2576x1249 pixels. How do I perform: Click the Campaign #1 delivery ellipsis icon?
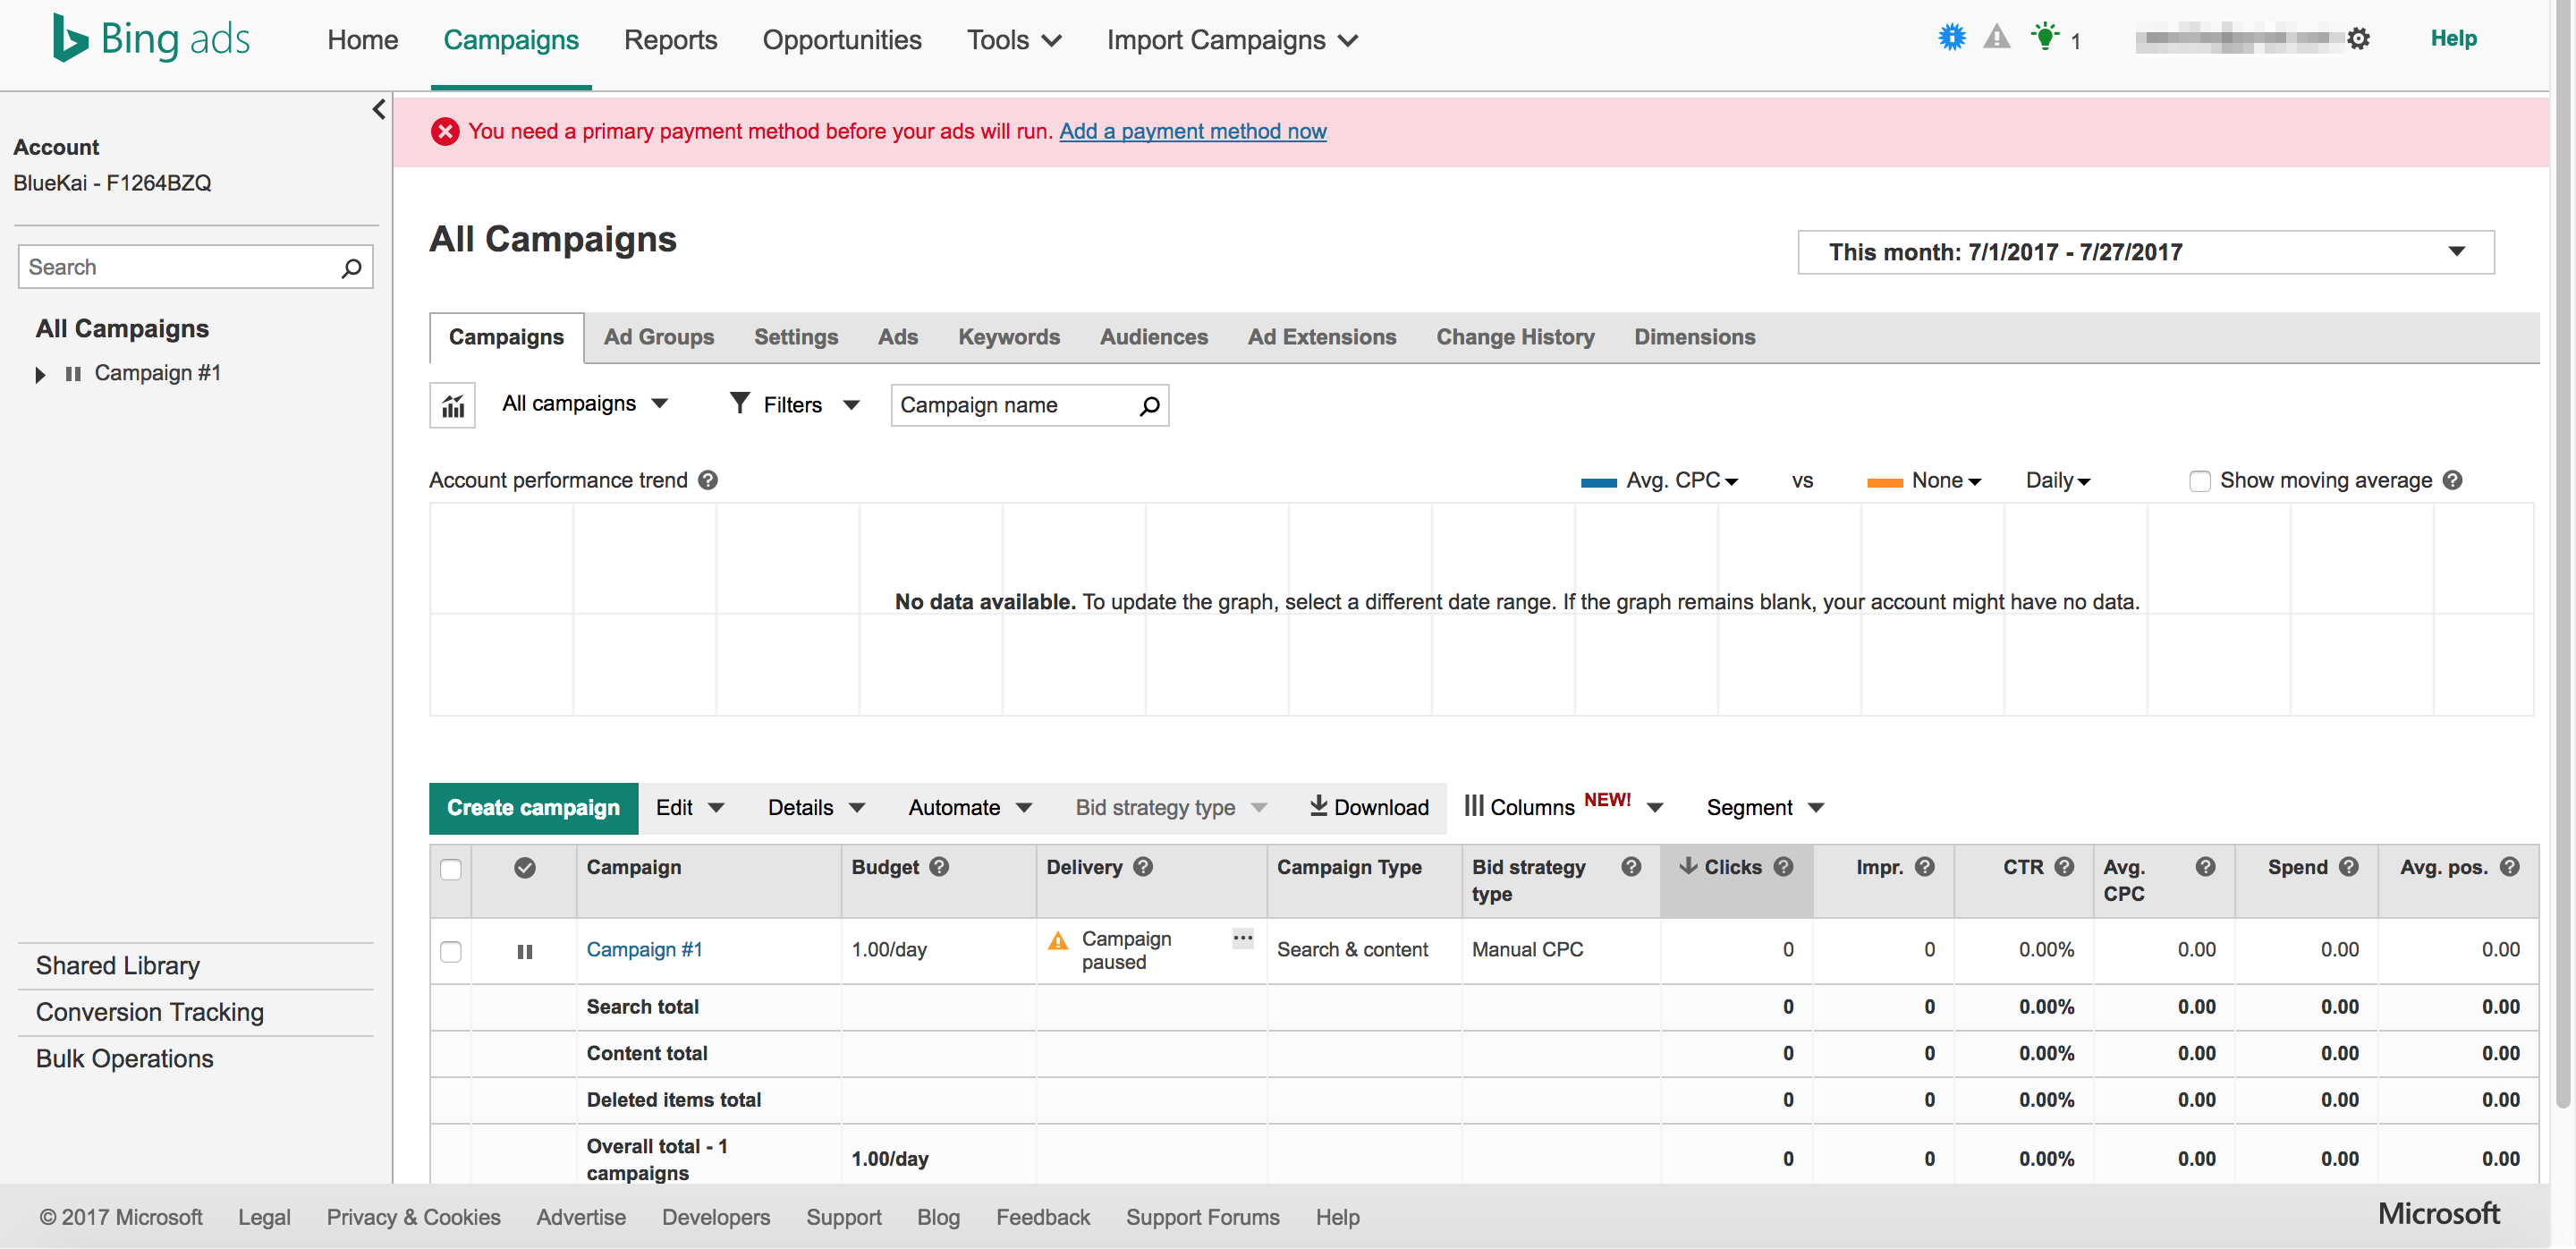[1242, 938]
